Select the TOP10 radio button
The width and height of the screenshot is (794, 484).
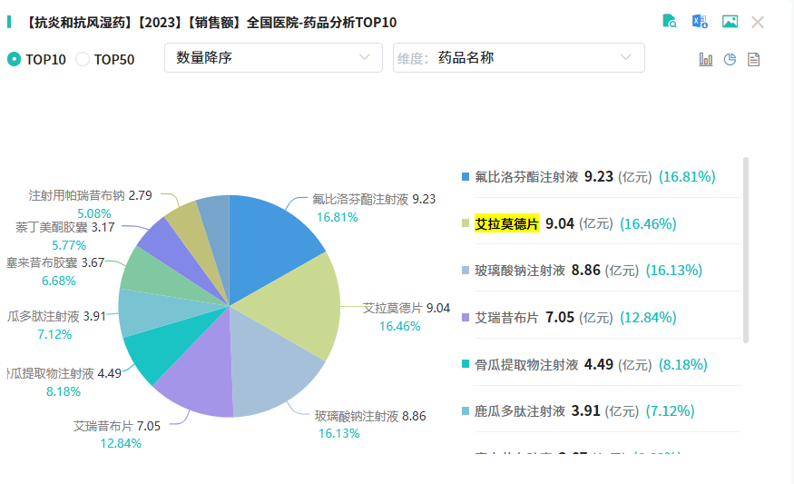(15, 59)
